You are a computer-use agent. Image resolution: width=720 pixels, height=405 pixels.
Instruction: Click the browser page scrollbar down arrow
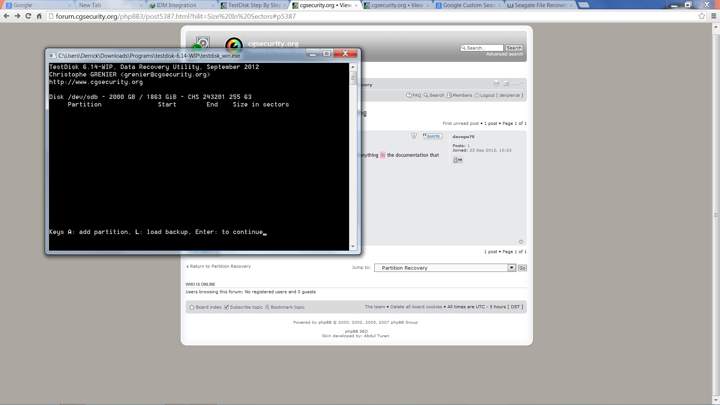(x=716, y=399)
